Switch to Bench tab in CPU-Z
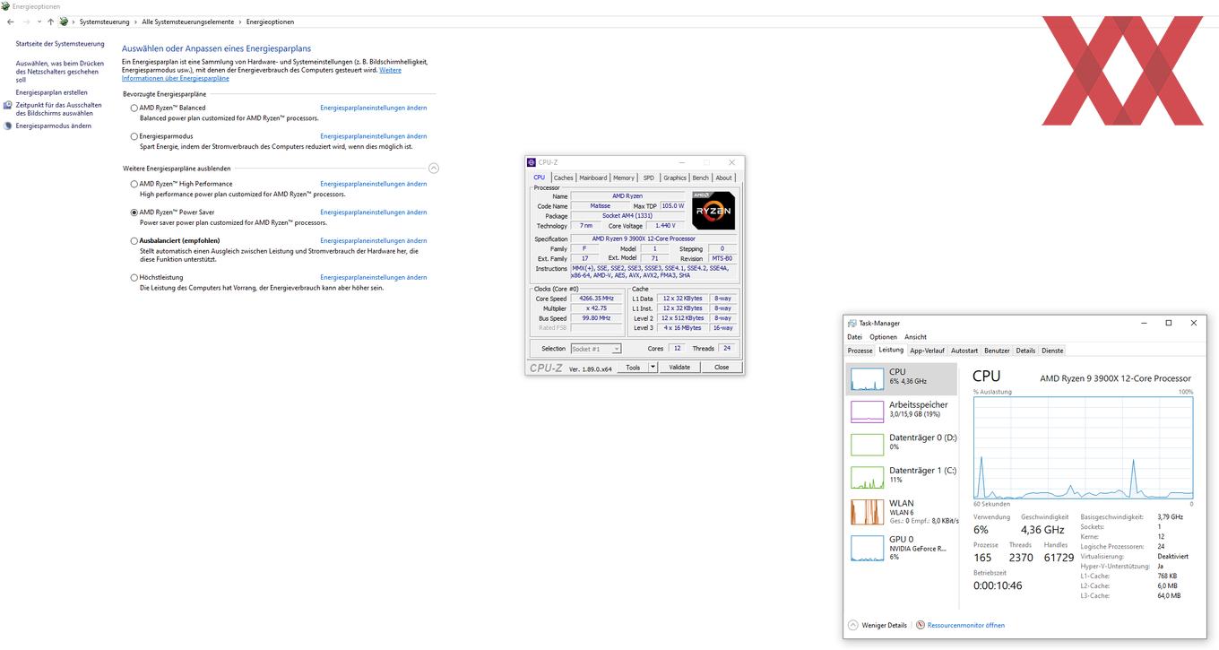Image resolution: width=1219 pixels, height=650 pixels. 701,178
